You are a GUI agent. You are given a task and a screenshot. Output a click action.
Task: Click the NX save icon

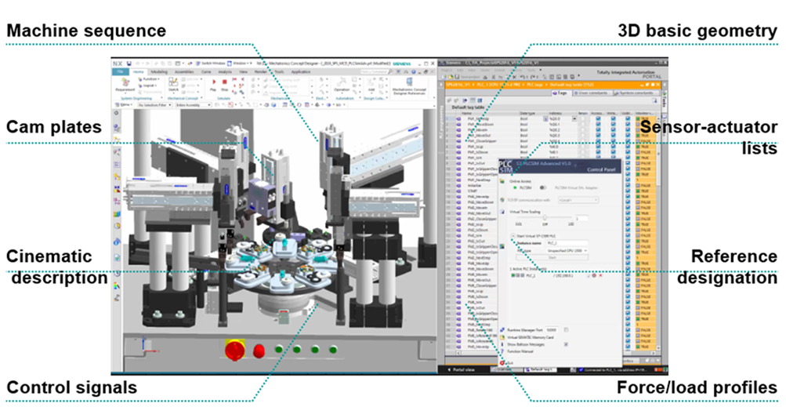pos(130,61)
